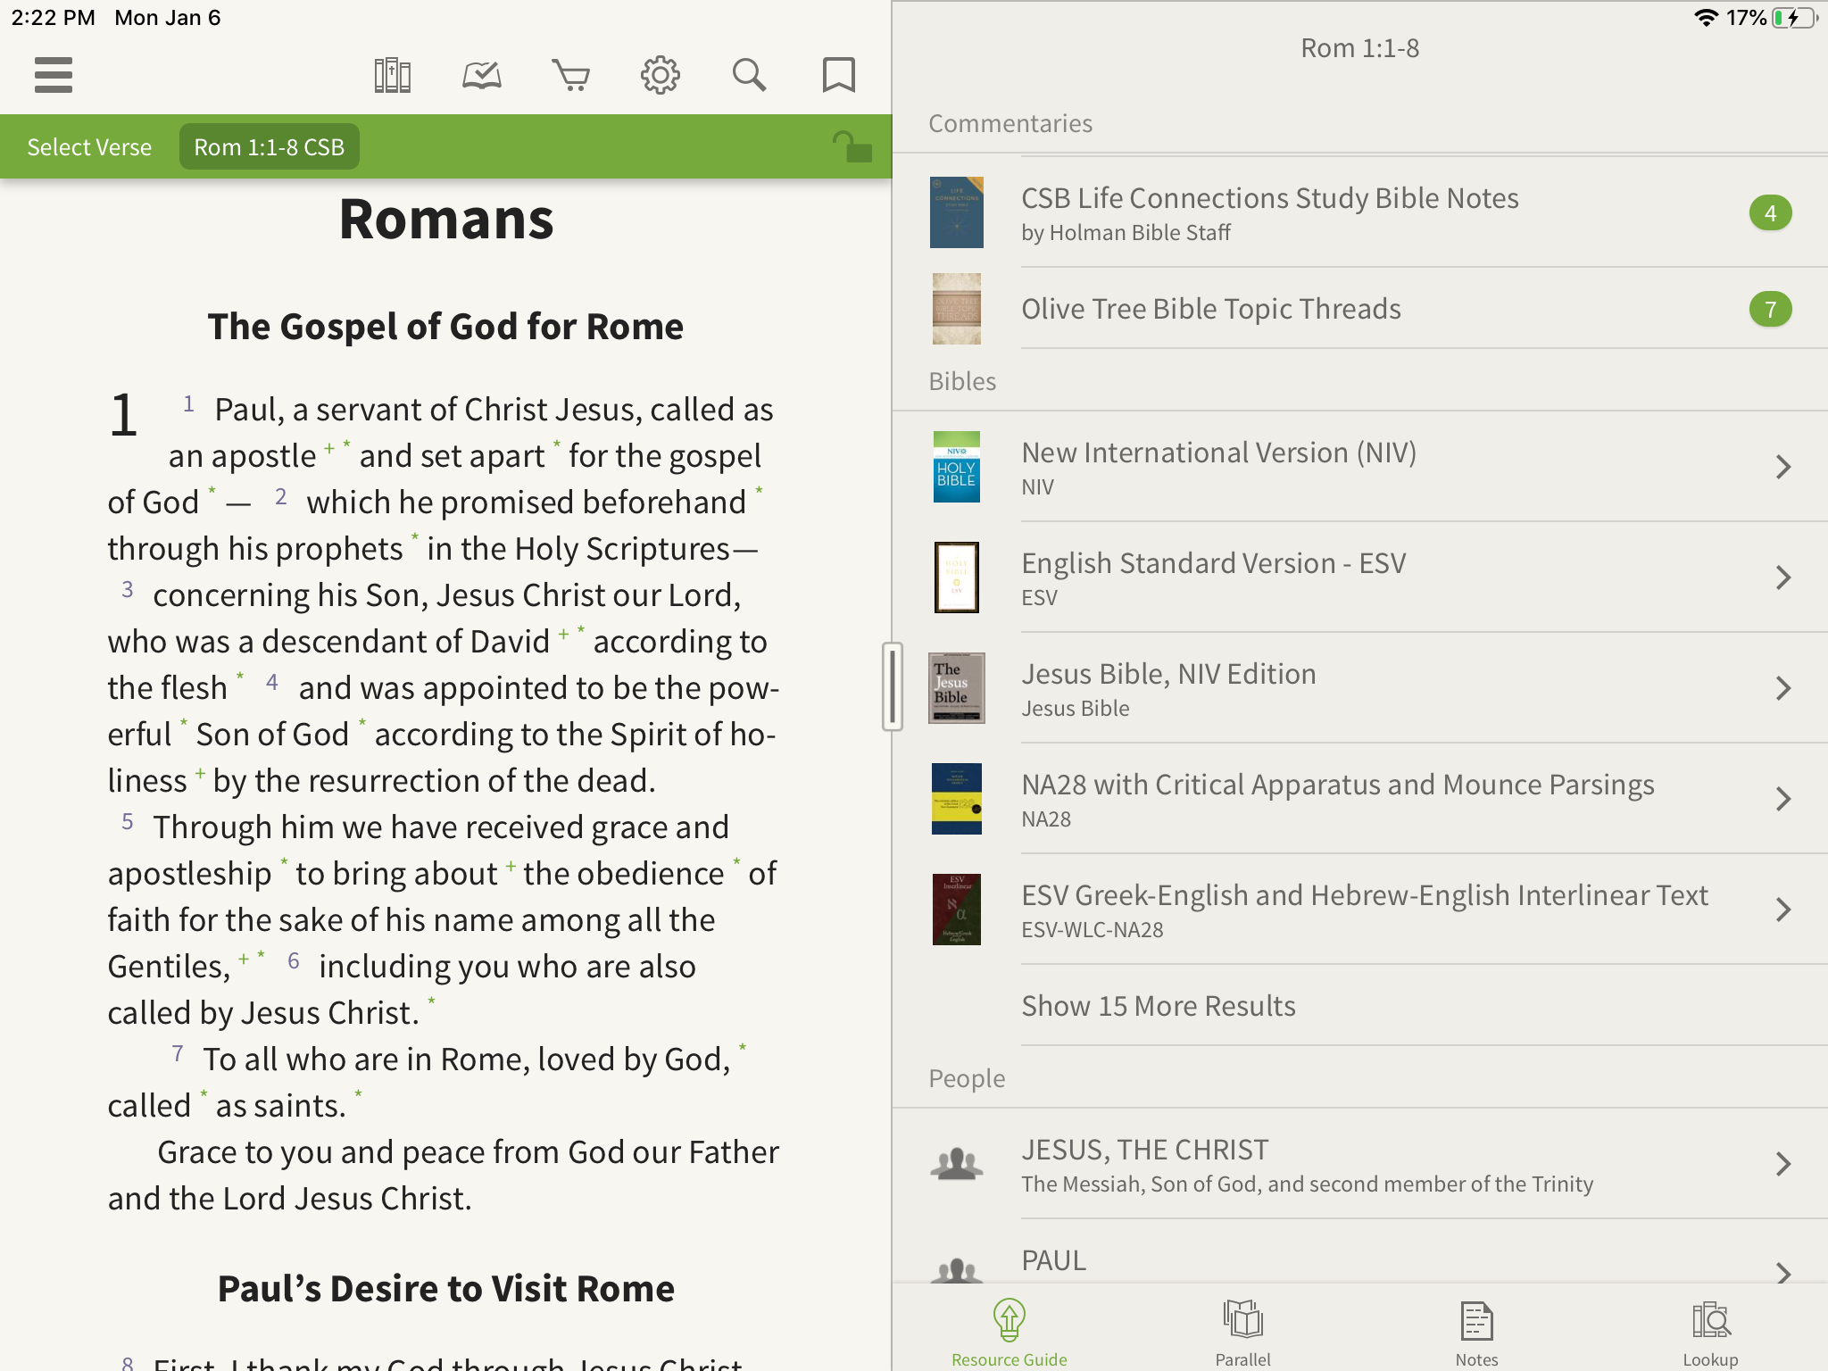Image resolution: width=1828 pixels, height=1371 pixels.
Task: Open the hamburger main menu
Action: (x=54, y=75)
